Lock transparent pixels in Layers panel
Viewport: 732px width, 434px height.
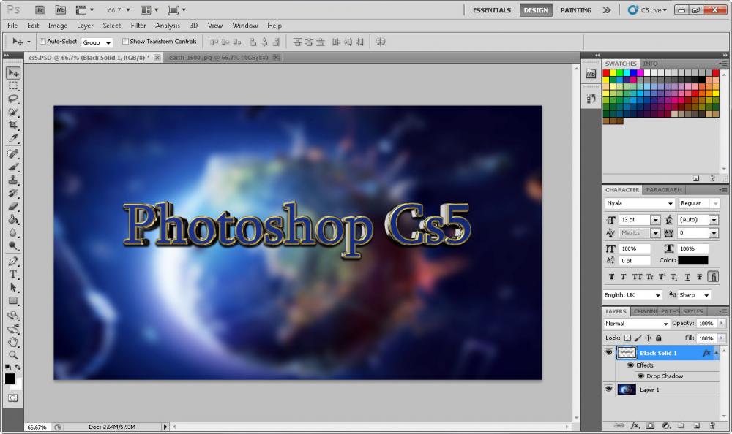(627, 338)
